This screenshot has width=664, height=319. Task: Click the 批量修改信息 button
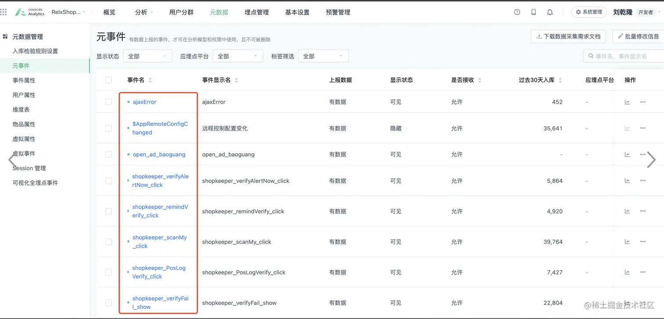639,36
